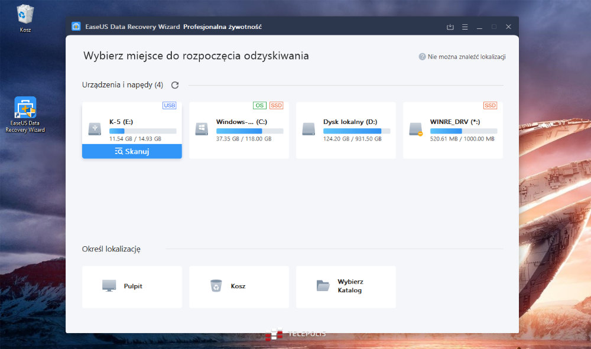This screenshot has width=591, height=349.
Task: Click the Wybierz Katalog folder icon
Action: pos(323,286)
